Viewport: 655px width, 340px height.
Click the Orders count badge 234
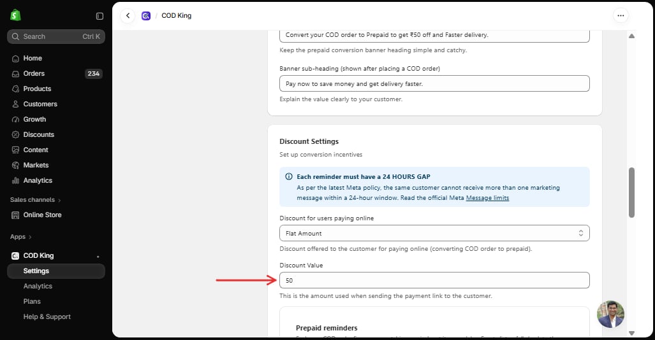pyautogui.click(x=94, y=74)
